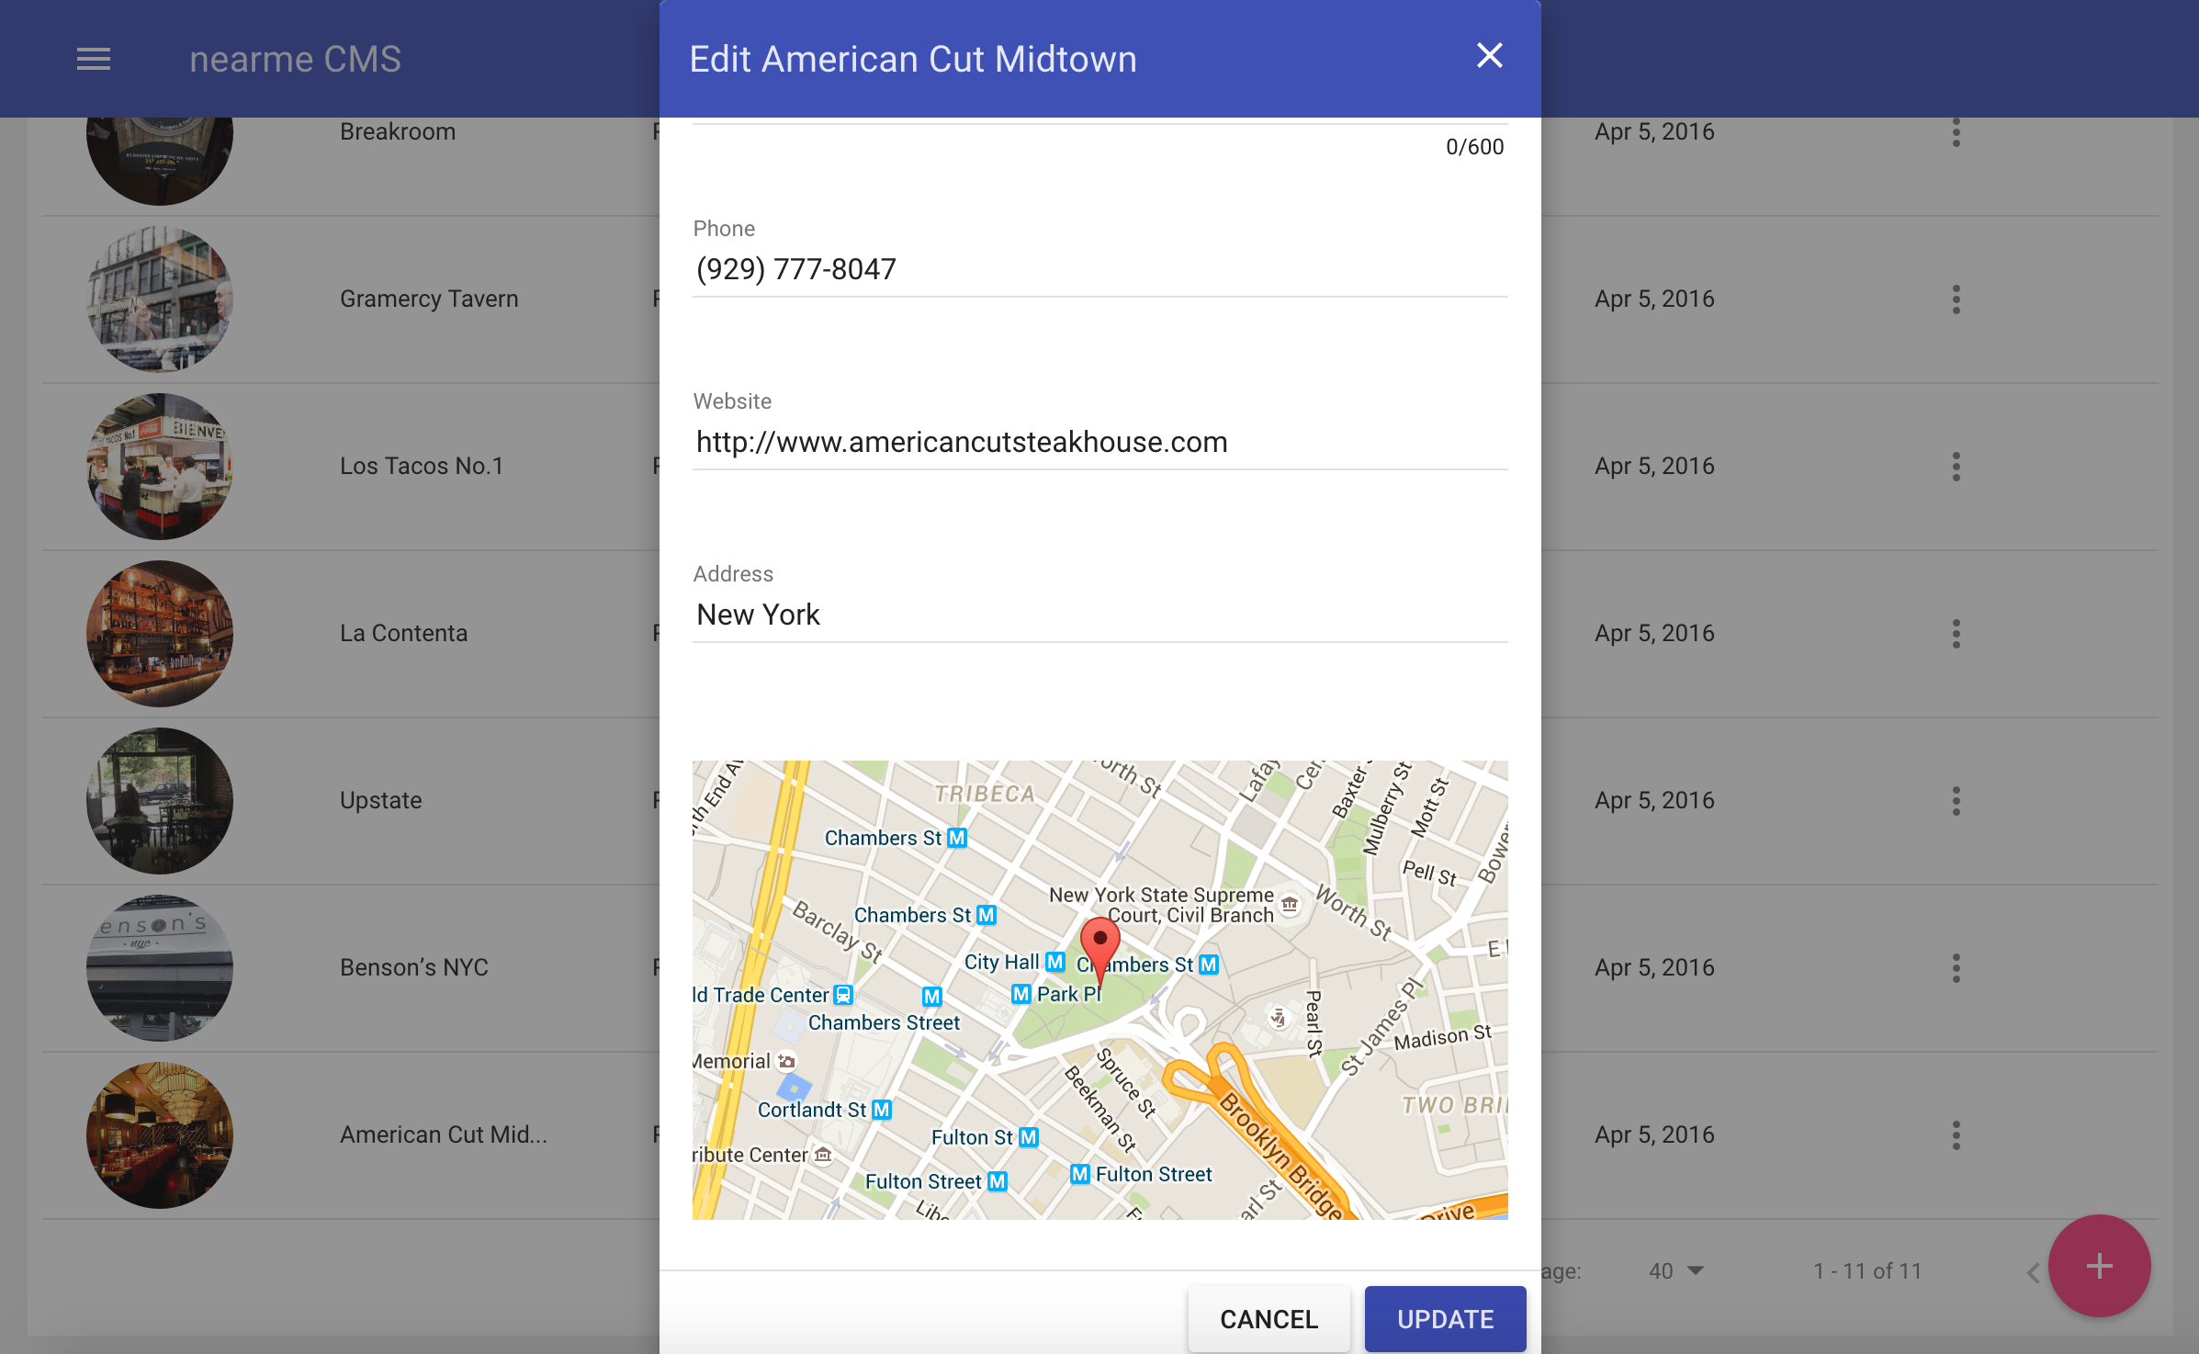
Task: Open the overflow menu for Upstate row
Action: [1957, 800]
